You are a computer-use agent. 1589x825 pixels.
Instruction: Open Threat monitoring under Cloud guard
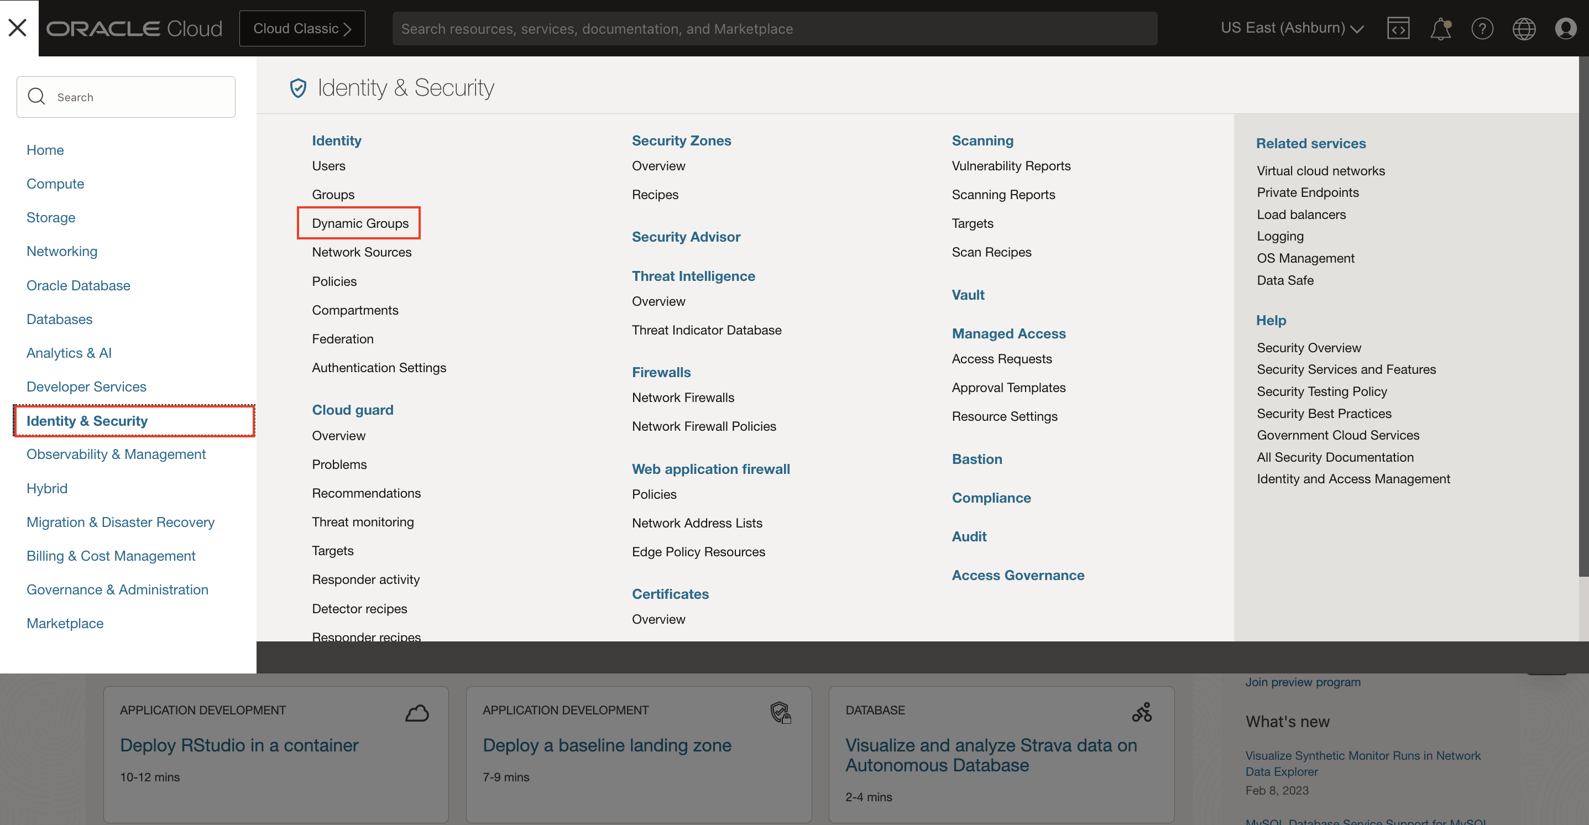point(363,522)
